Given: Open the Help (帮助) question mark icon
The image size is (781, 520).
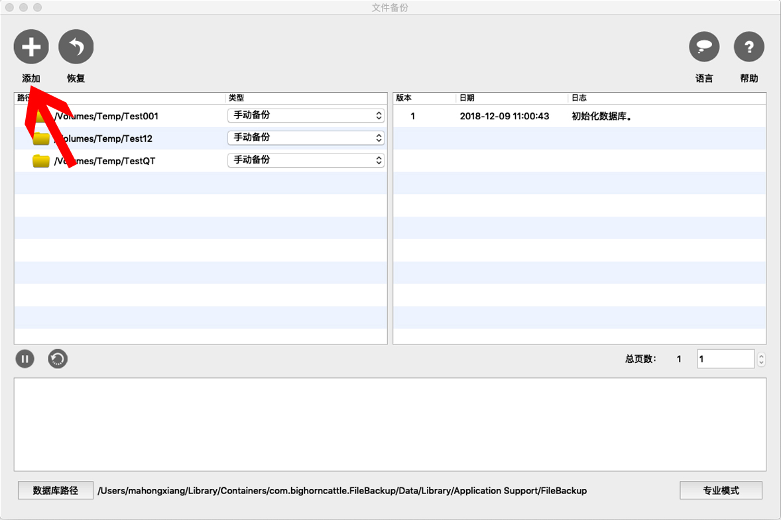Looking at the screenshot, I should click(x=749, y=47).
